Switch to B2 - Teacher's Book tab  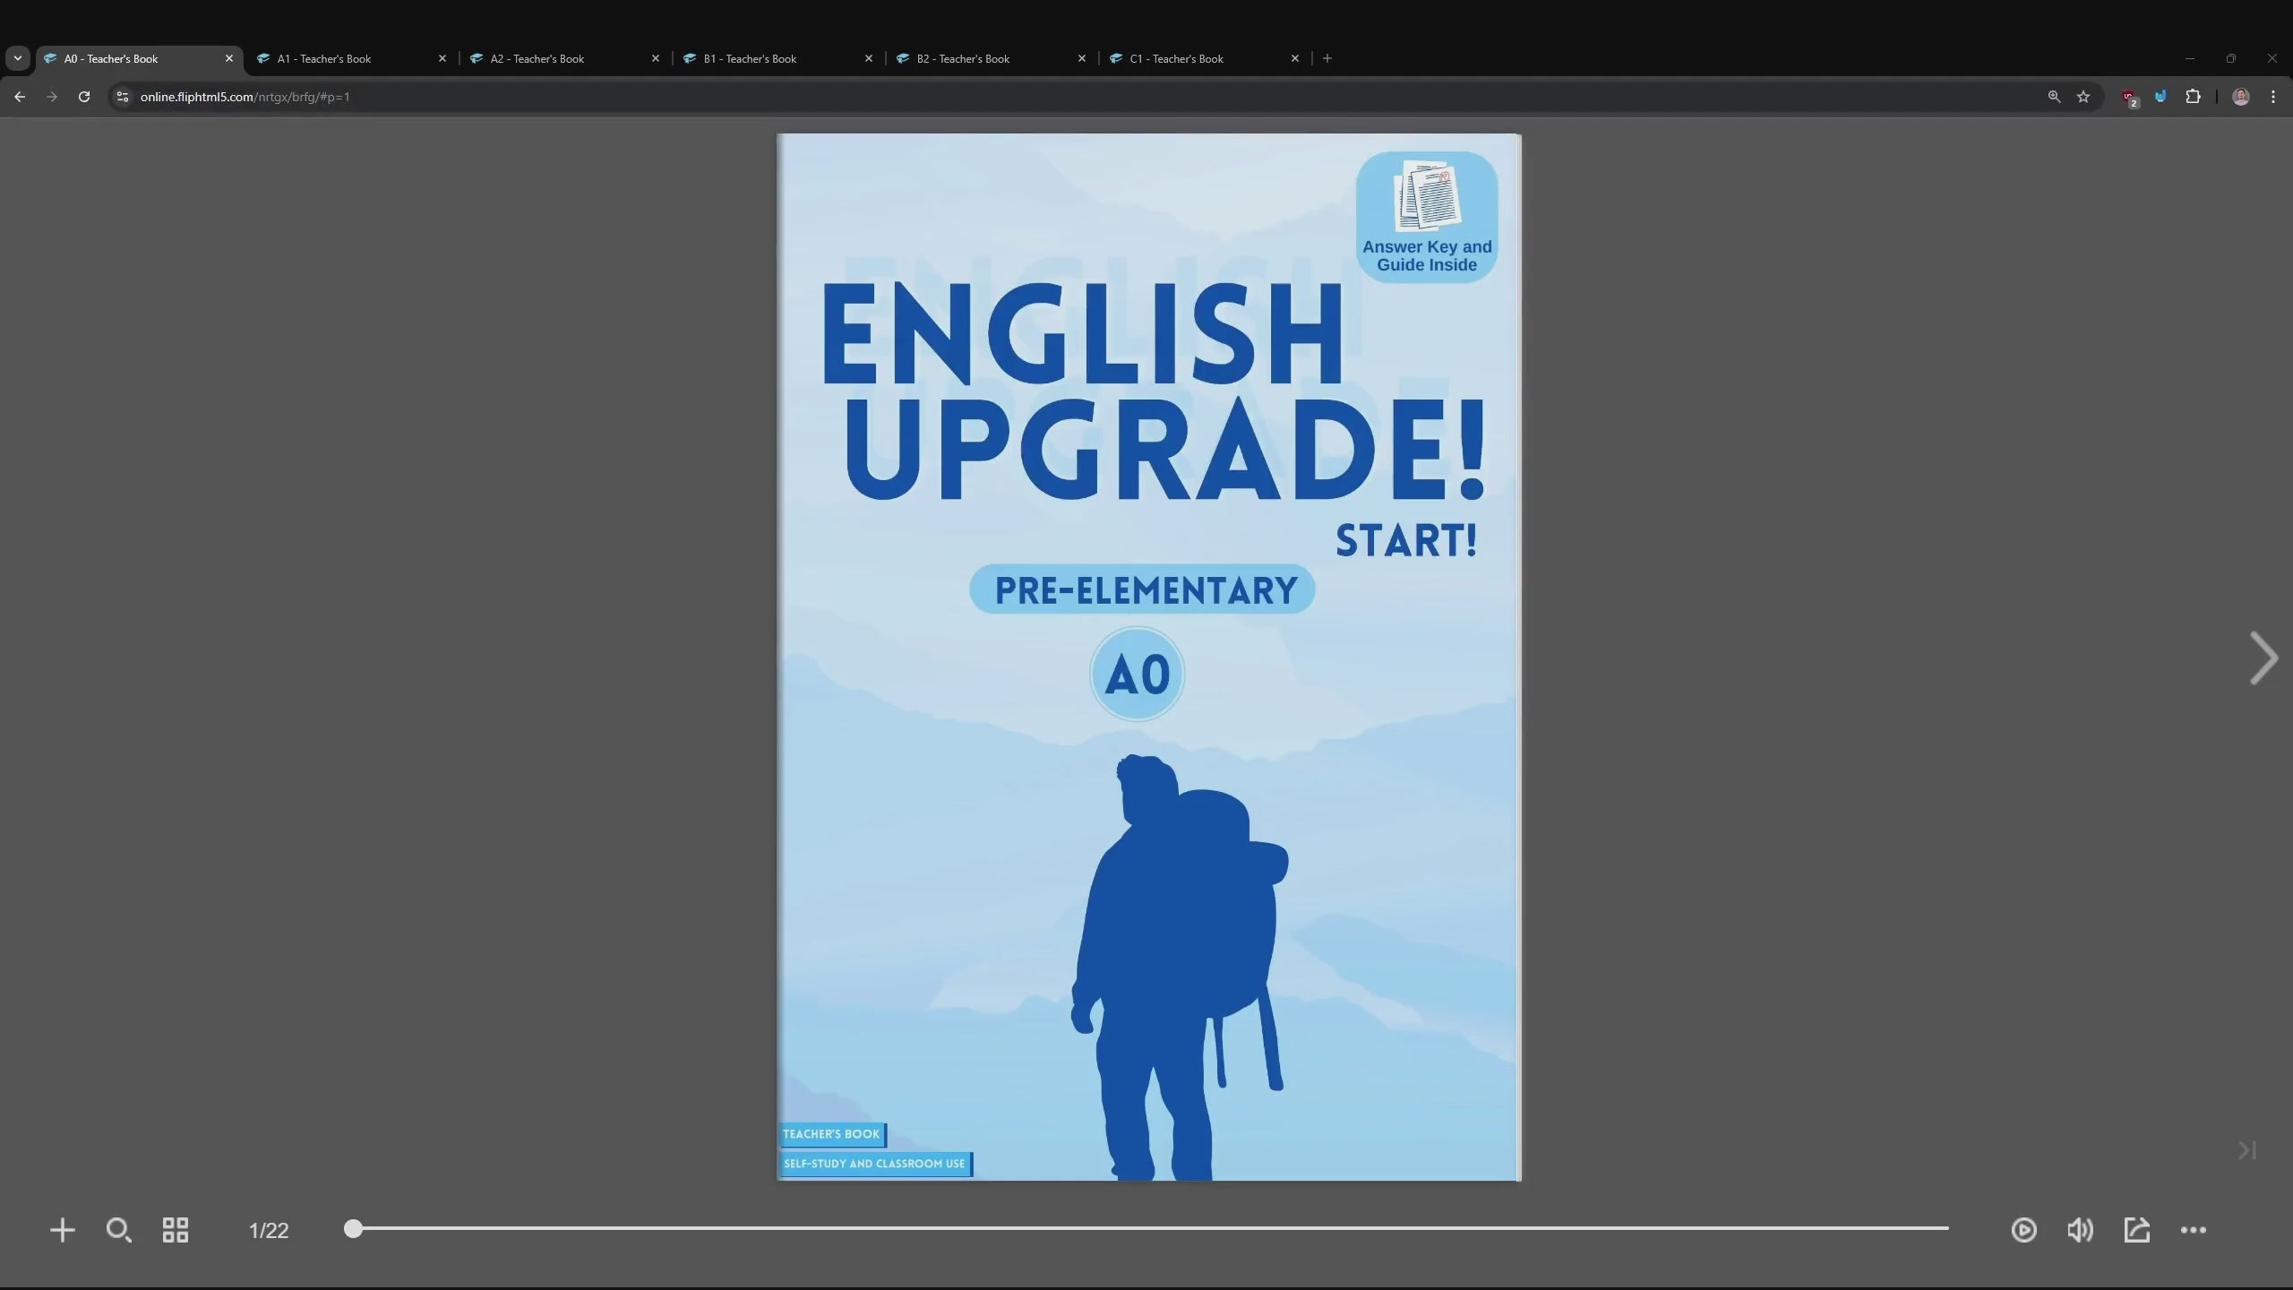(992, 59)
